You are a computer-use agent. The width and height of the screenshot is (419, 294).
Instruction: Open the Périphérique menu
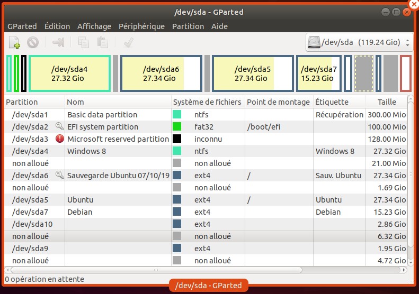point(141,26)
